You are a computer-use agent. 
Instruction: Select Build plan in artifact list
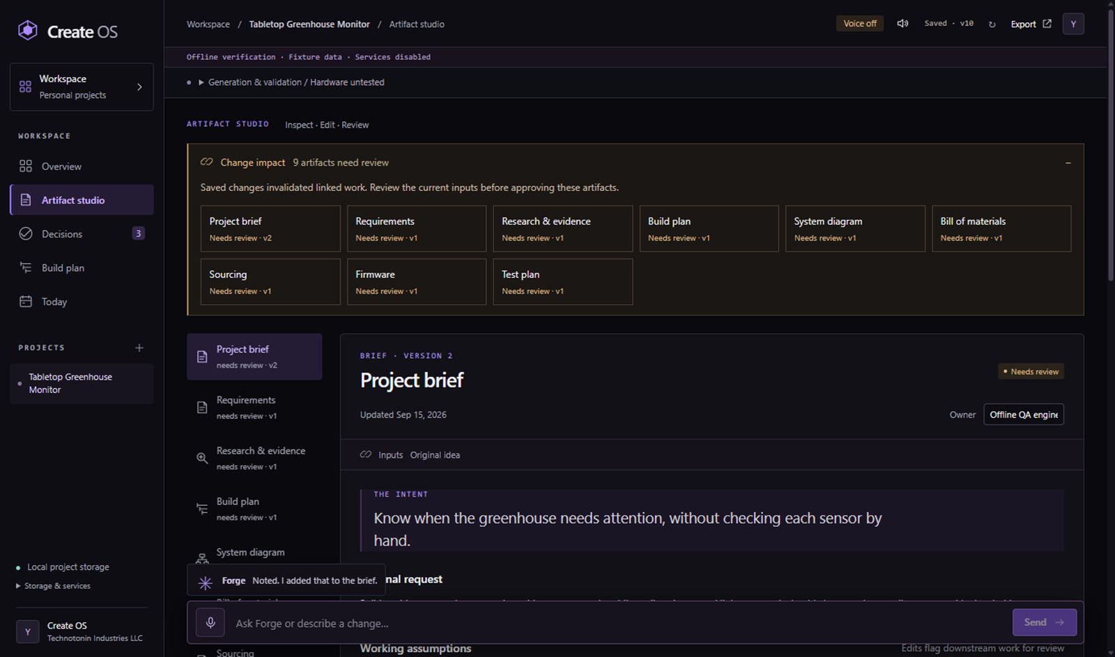(254, 509)
